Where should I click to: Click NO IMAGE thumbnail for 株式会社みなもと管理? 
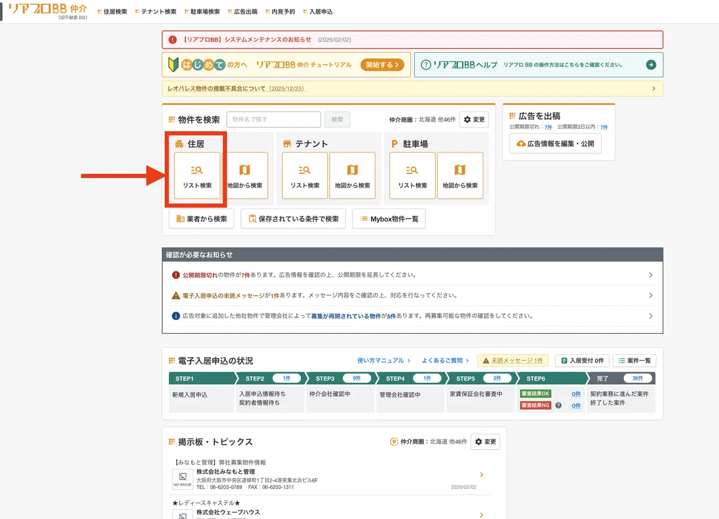[x=183, y=479]
